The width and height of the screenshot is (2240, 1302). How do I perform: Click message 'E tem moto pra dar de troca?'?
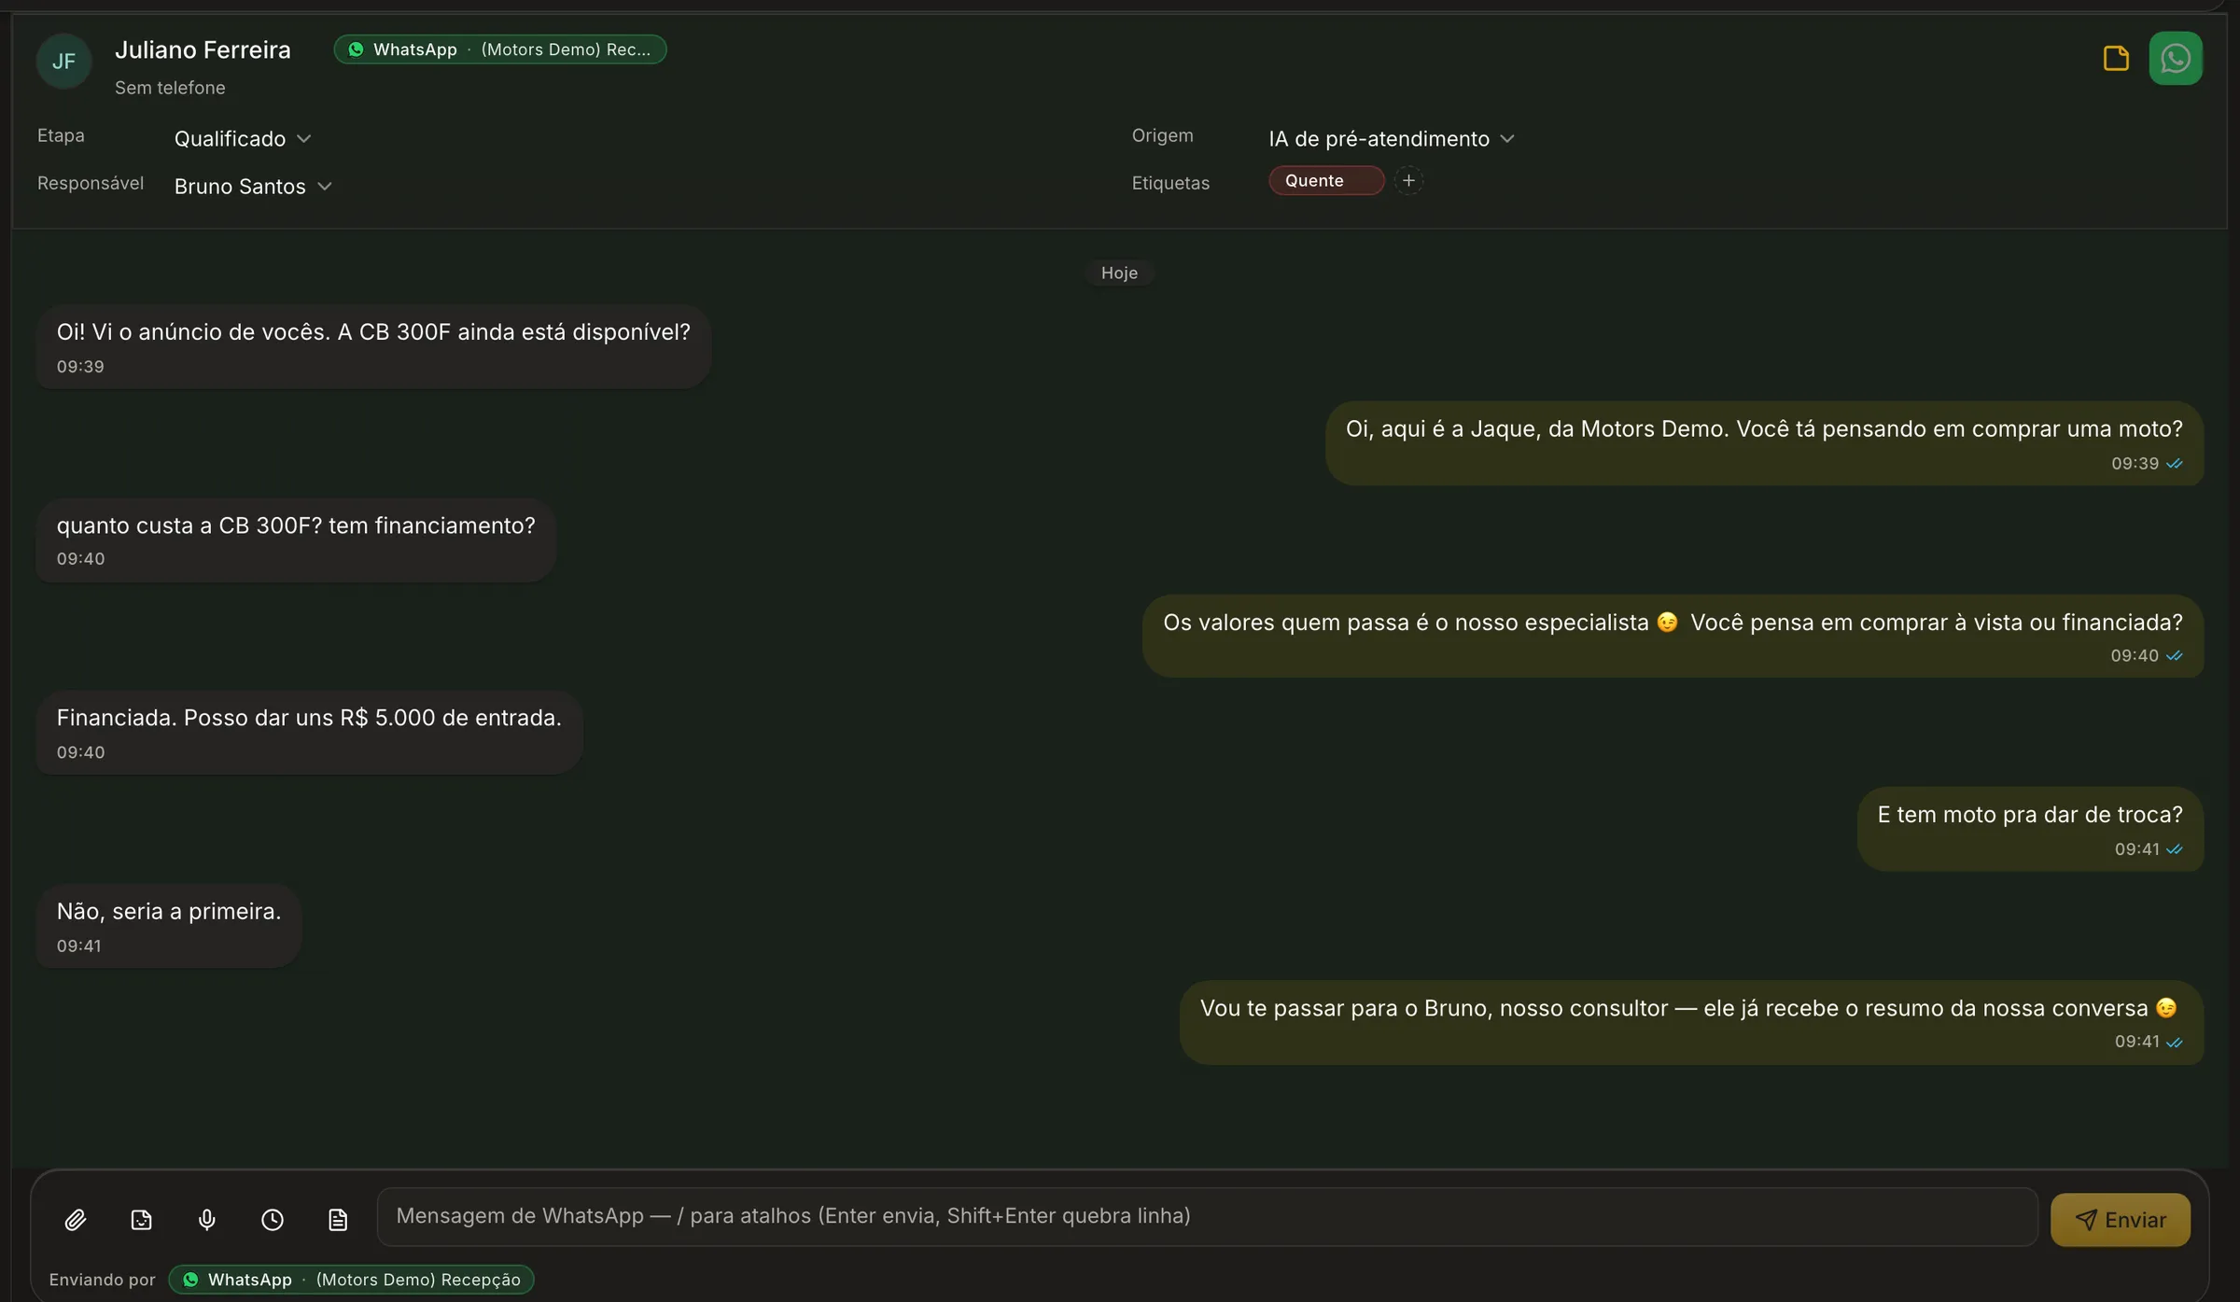point(2030,830)
